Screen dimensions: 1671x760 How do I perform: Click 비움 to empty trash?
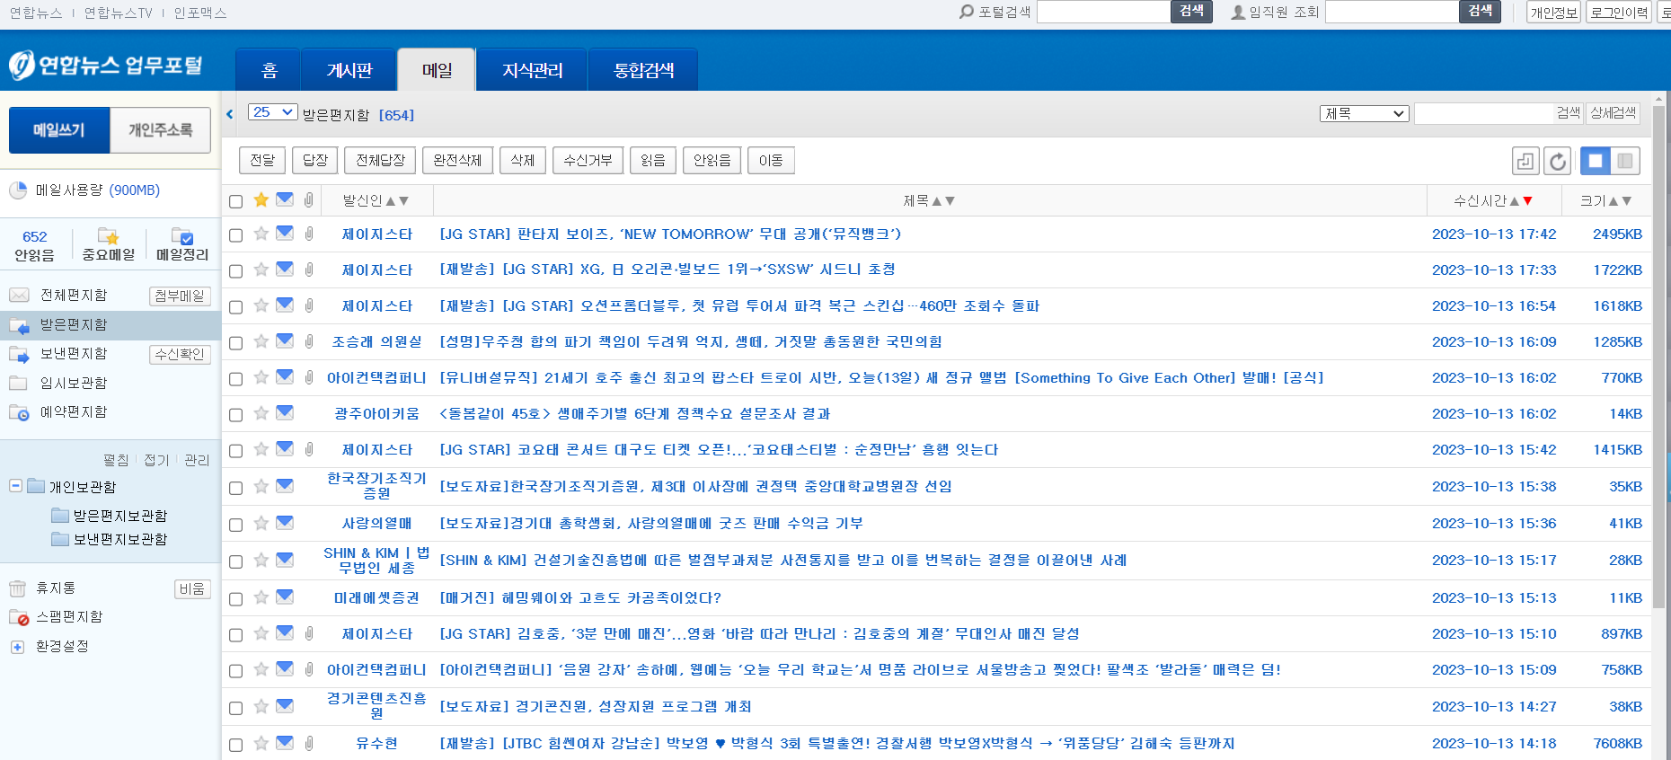point(192,588)
